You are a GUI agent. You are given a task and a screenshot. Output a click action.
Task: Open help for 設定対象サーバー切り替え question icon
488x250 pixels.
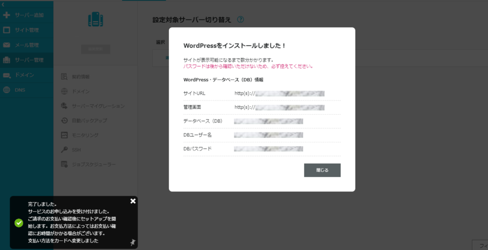(240, 20)
